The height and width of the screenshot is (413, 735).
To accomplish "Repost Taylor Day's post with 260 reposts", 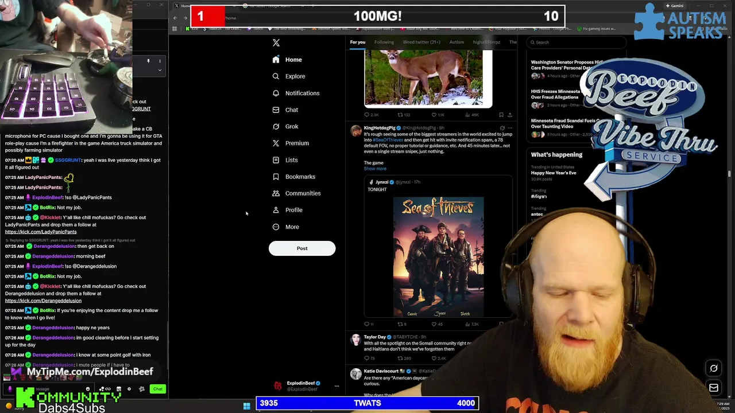I will click(405, 359).
